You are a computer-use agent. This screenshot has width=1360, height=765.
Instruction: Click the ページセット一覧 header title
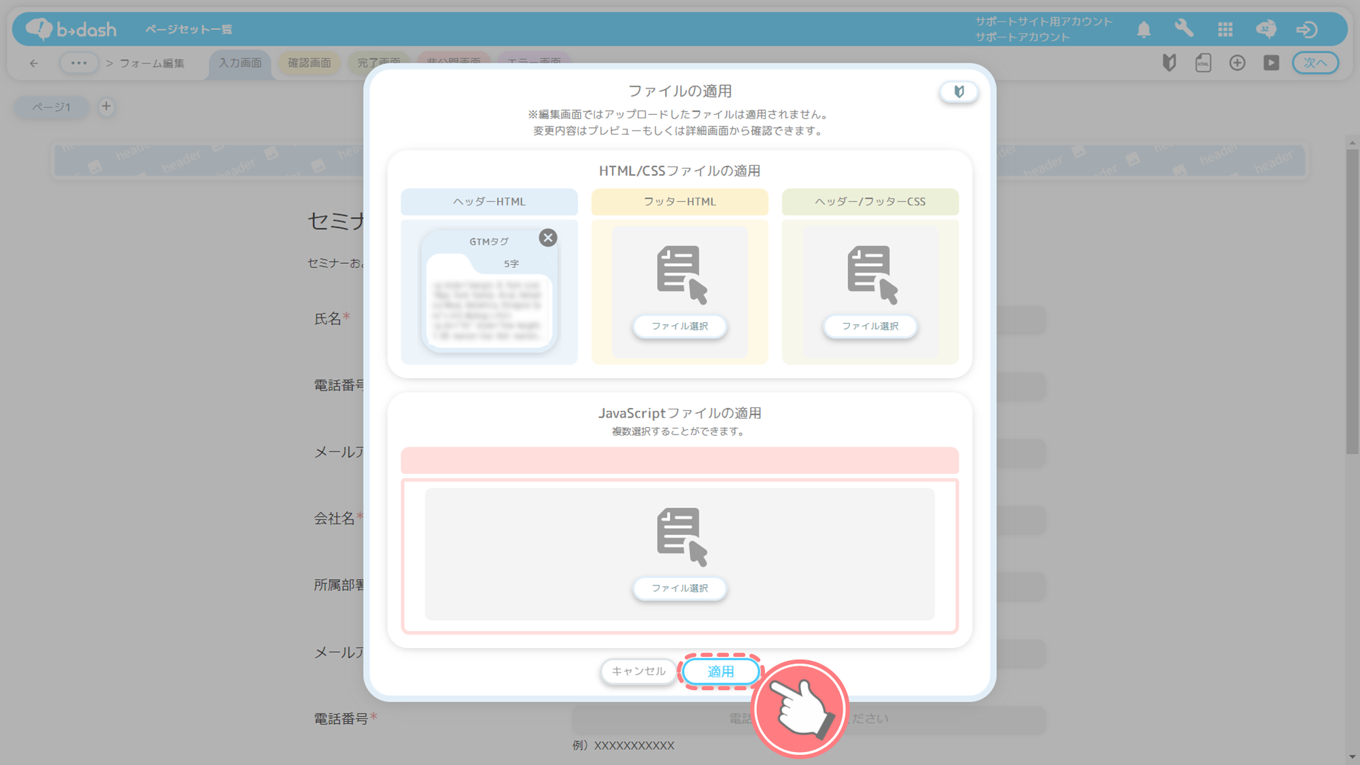[x=188, y=29]
